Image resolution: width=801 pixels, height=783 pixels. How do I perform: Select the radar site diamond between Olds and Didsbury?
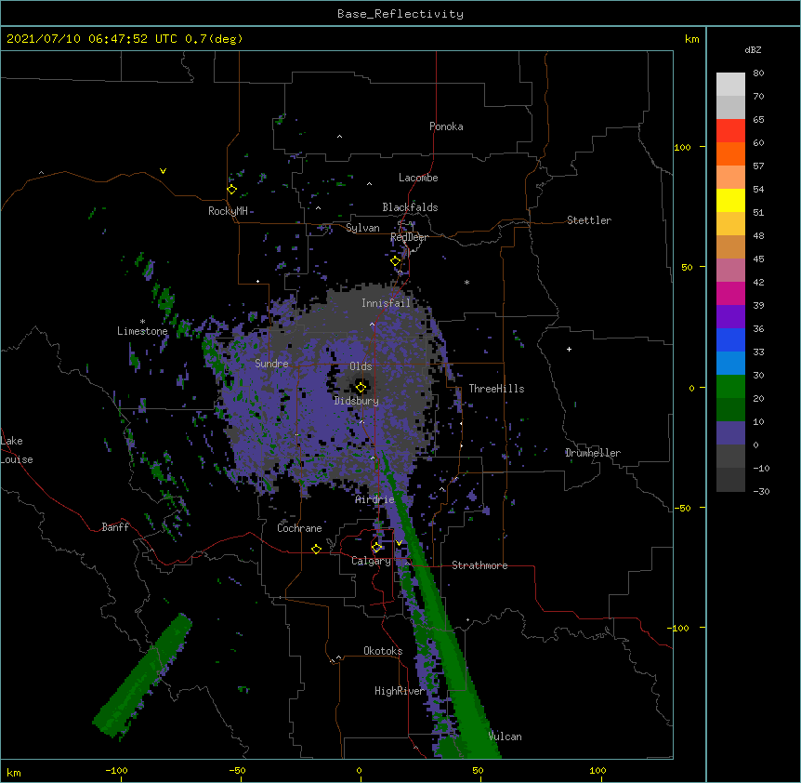361,387
